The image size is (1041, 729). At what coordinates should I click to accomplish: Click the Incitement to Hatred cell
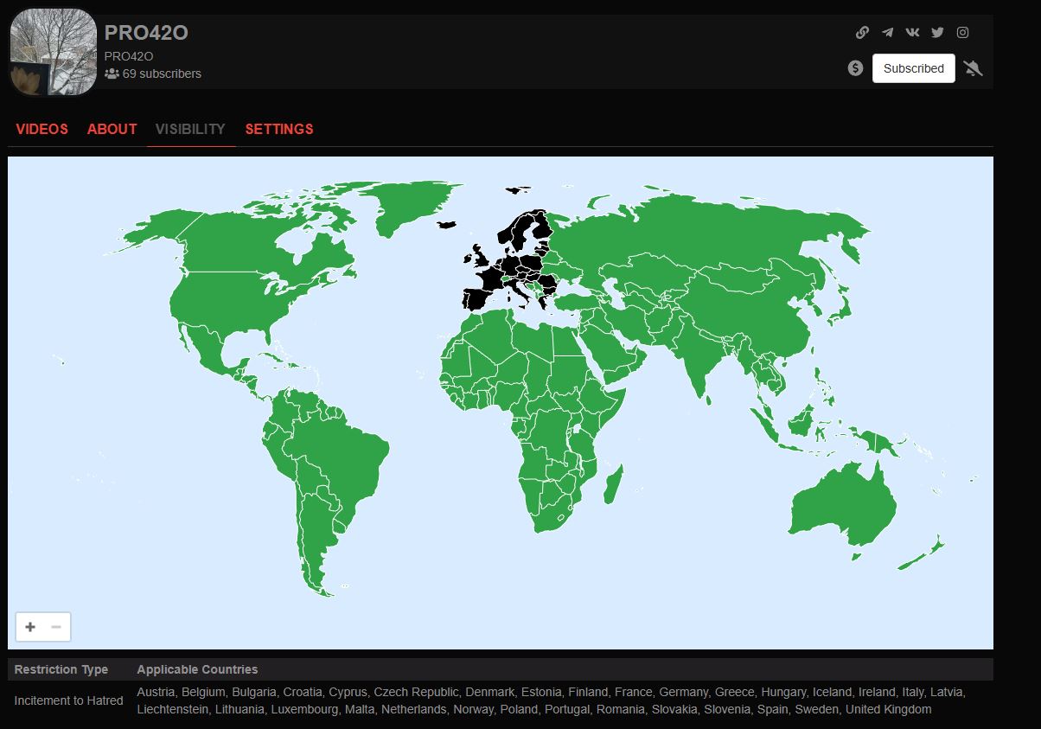pyautogui.click(x=68, y=700)
